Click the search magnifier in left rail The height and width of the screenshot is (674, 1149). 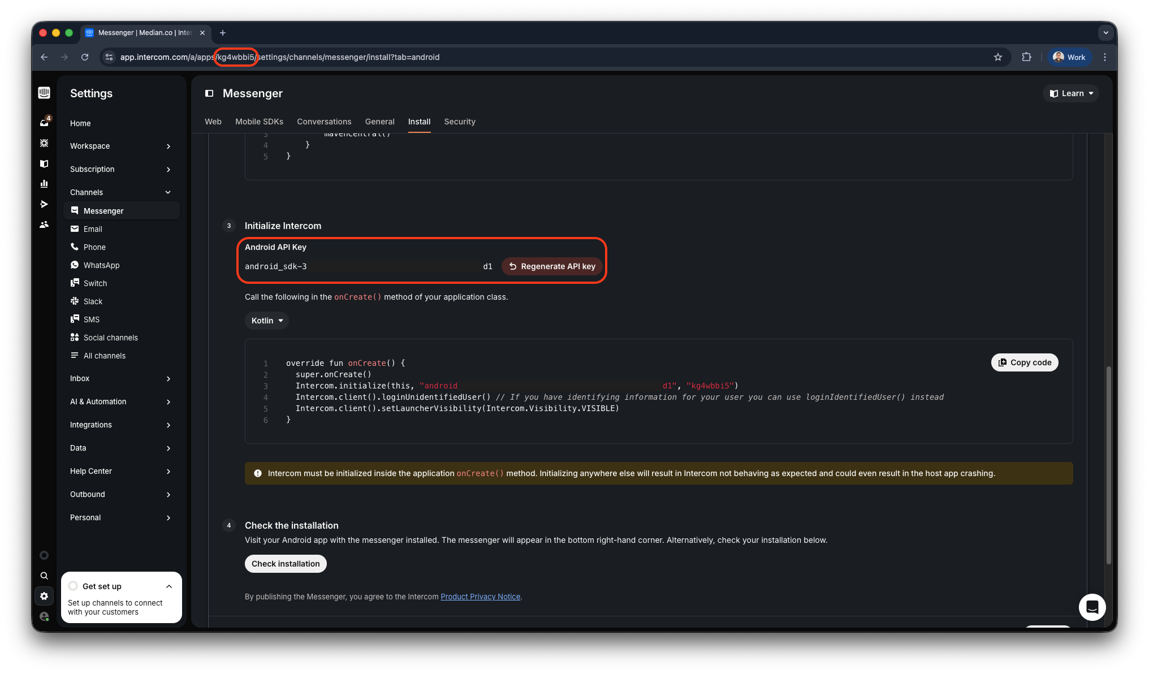[x=44, y=576]
